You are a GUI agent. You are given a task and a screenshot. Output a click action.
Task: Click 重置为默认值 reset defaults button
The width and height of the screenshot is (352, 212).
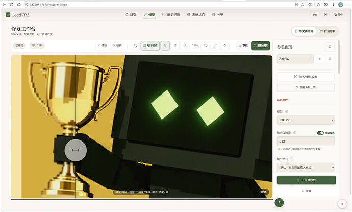pos(306,87)
